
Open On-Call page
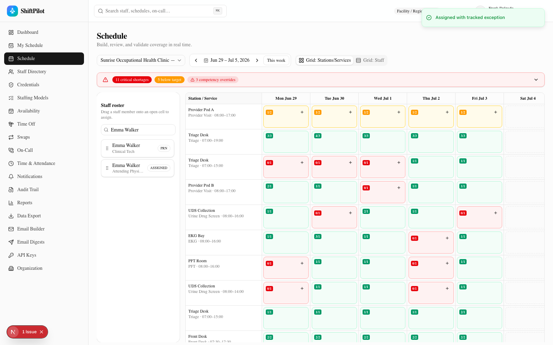(44, 150)
